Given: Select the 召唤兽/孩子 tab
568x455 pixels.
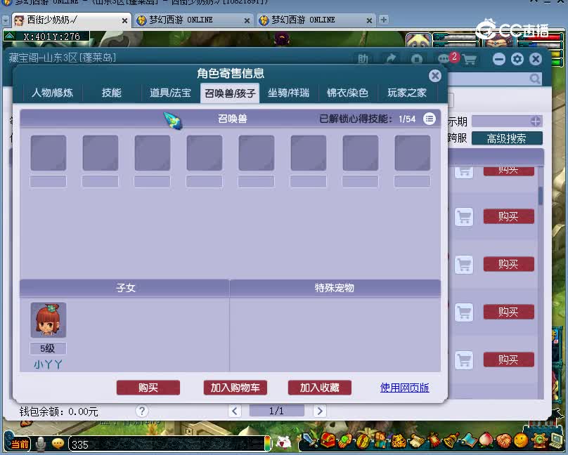Looking at the screenshot, I should tap(230, 93).
